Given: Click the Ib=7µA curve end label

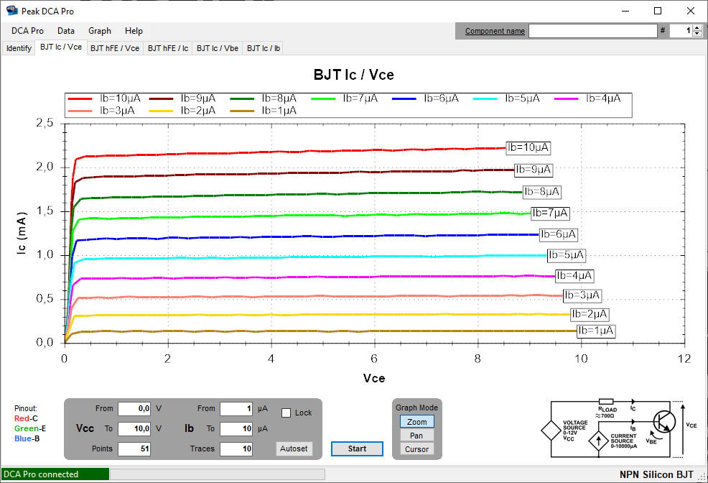Looking at the screenshot, I should (x=550, y=213).
